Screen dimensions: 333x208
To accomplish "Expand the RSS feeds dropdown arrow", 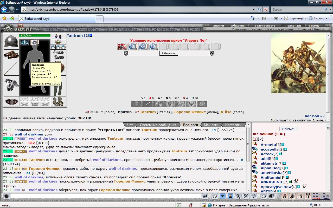I will tap(270, 18).
